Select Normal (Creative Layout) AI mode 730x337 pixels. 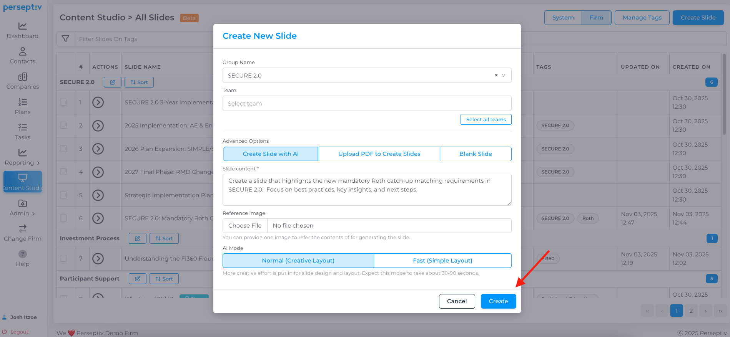tap(298, 261)
